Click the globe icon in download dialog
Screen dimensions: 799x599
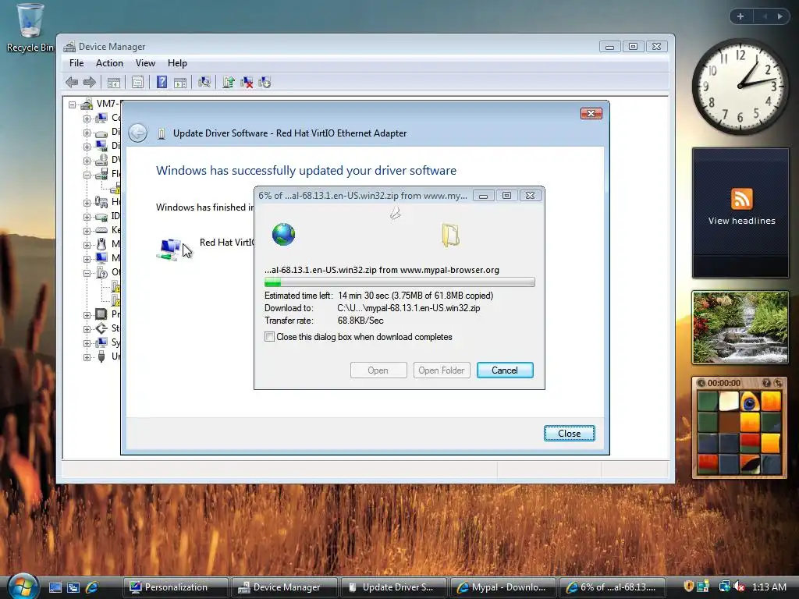pyautogui.click(x=283, y=234)
